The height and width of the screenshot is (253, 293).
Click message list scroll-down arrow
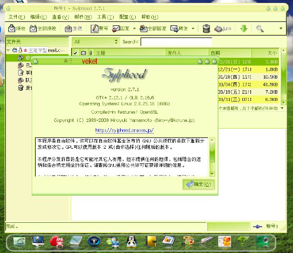283,103
